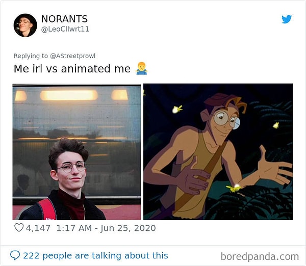Open the @AStreetprowl mention link

click(72, 56)
